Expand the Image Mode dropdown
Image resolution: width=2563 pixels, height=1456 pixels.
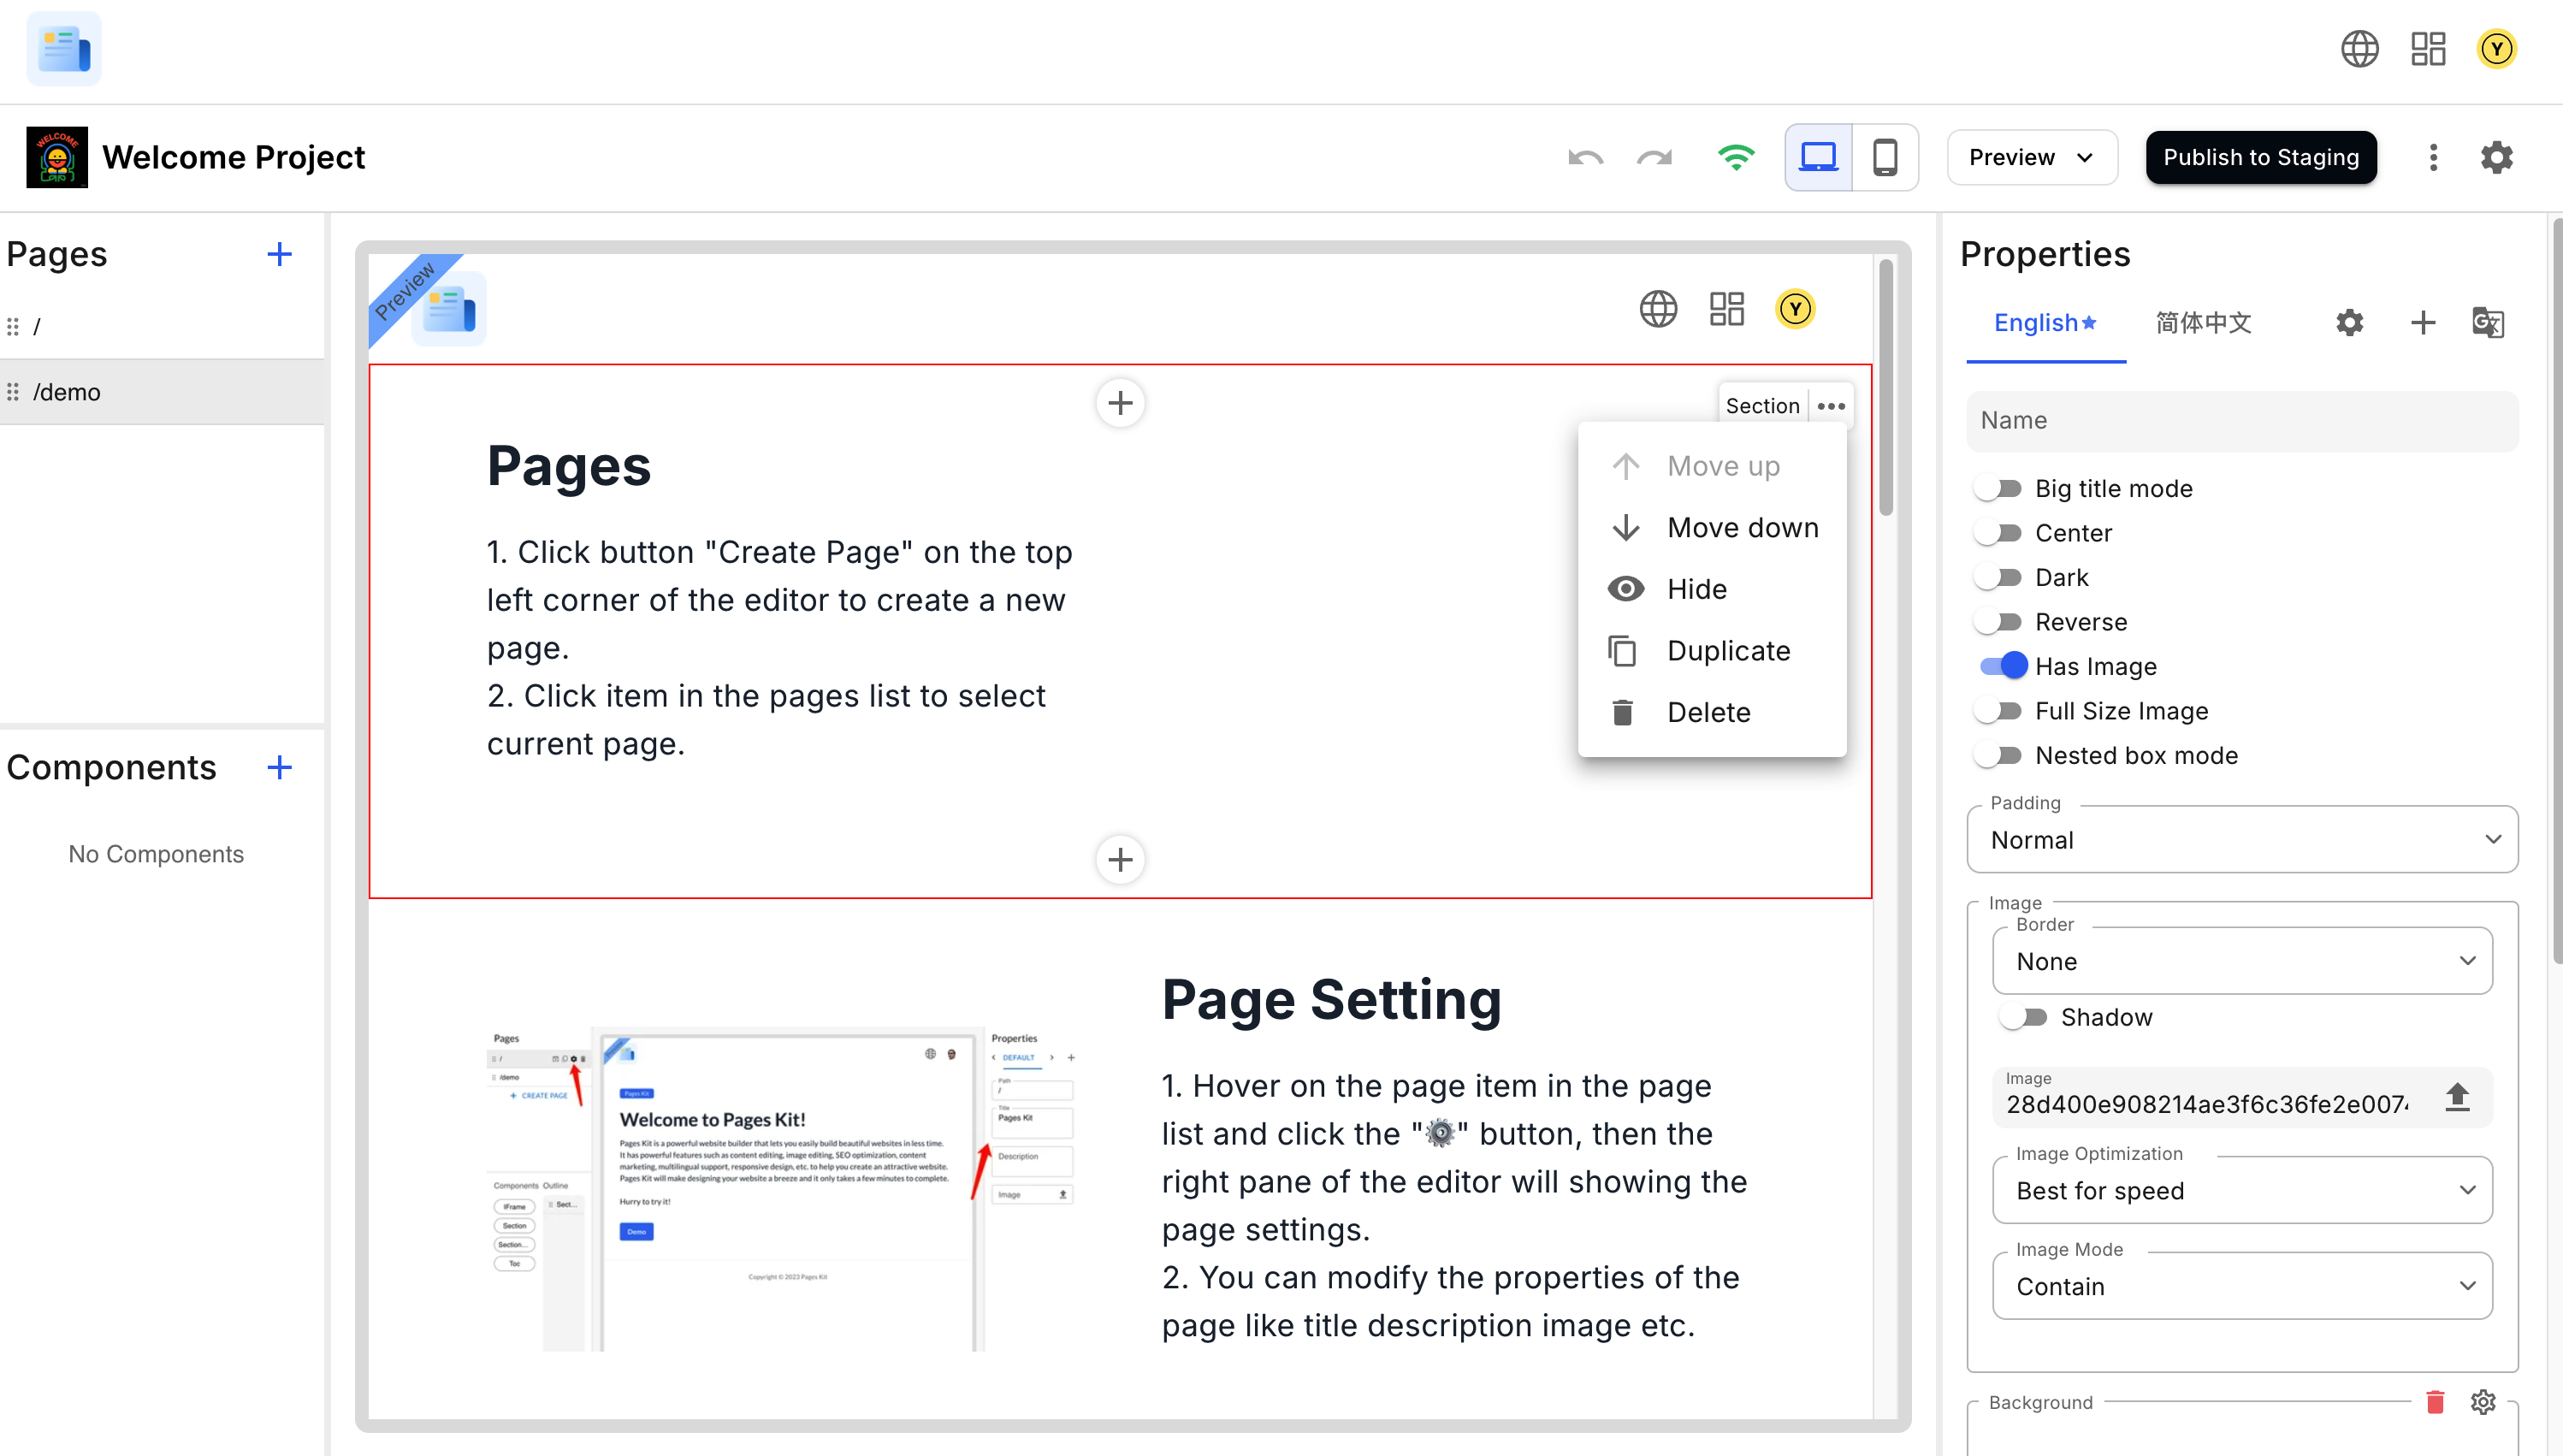click(x=2241, y=1286)
